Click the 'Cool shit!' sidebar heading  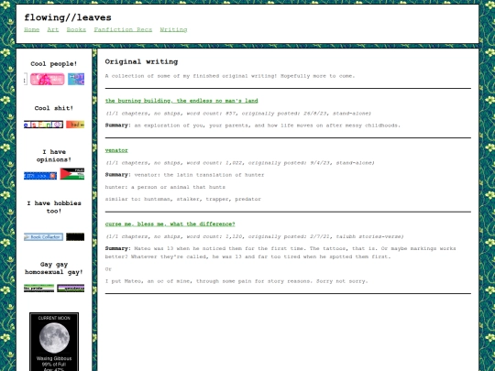[x=54, y=108]
